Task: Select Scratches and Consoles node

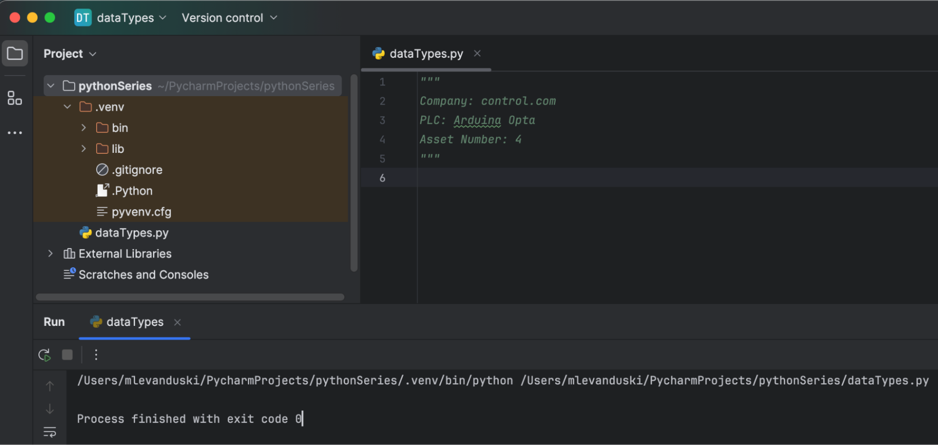Action: [144, 275]
